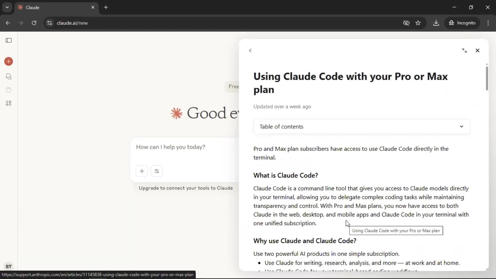Image resolution: width=496 pixels, height=279 pixels.
Task: Bookmark this page with the star icon
Action: click(x=418, y=23)
